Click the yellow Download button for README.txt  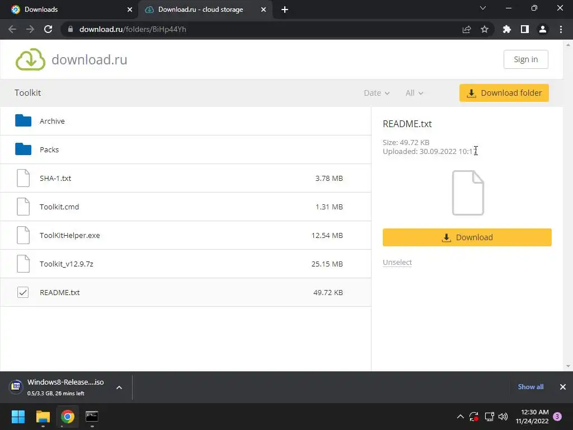point(467,237)
